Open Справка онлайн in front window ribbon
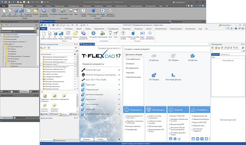 tap(123, 35)
